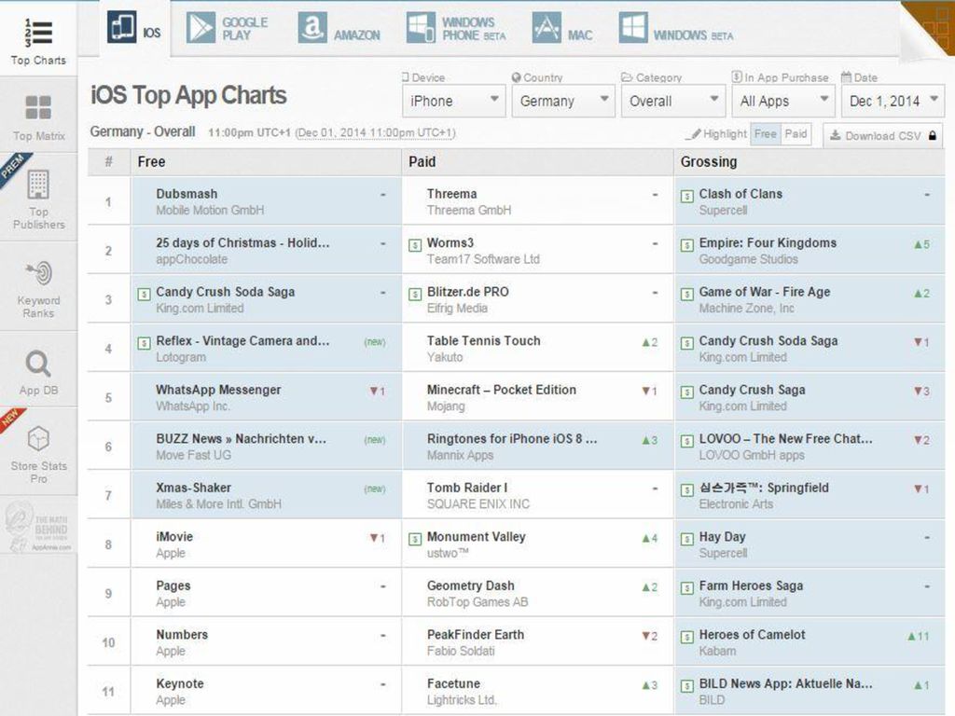This screenshot has width=955, height=716.
Task: Open Store Stats Pro cube icon
Action: [x=38, y=439]
